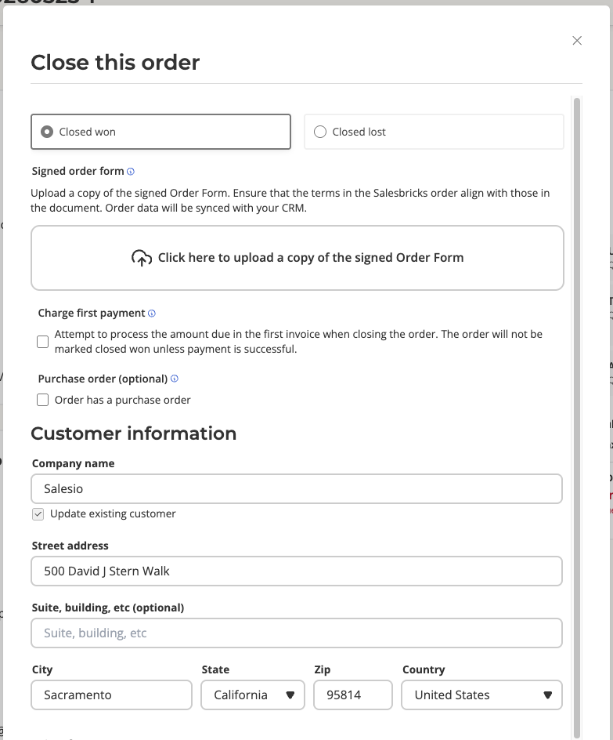The height and width of the screenshot is (740, 613).
Task: Click the Company name label
Action: pos(73,463)
